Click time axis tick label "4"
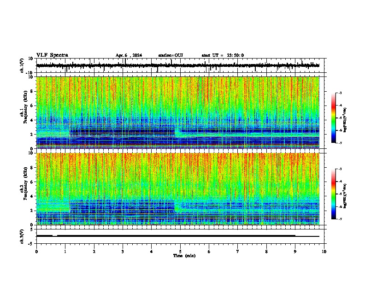Viewport: 365px width, 282px height. click(152, 252)
